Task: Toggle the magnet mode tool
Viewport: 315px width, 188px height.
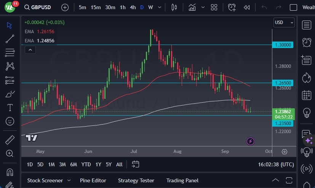Action: (10, 172)
